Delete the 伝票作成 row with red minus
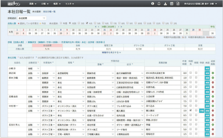 213,87
